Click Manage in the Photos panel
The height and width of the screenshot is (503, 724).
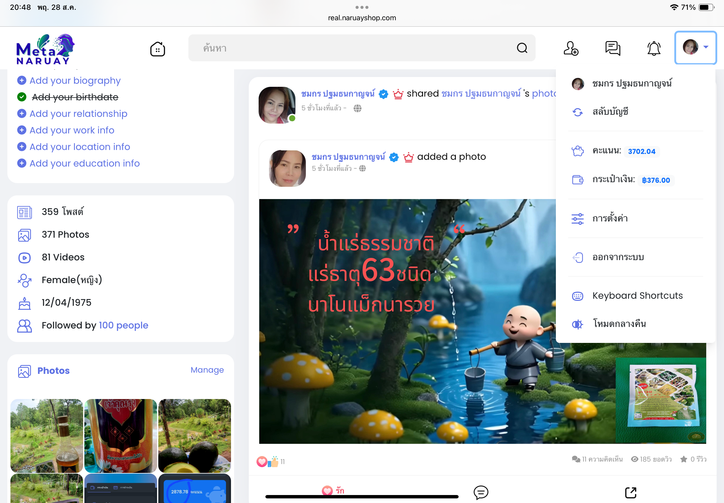tap(207, 370)
